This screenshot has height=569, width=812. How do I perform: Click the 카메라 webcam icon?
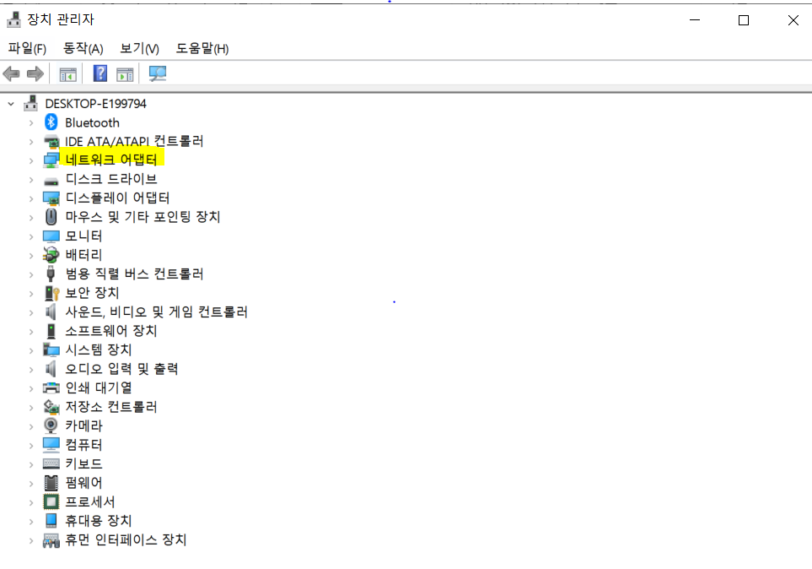[51, 425]
